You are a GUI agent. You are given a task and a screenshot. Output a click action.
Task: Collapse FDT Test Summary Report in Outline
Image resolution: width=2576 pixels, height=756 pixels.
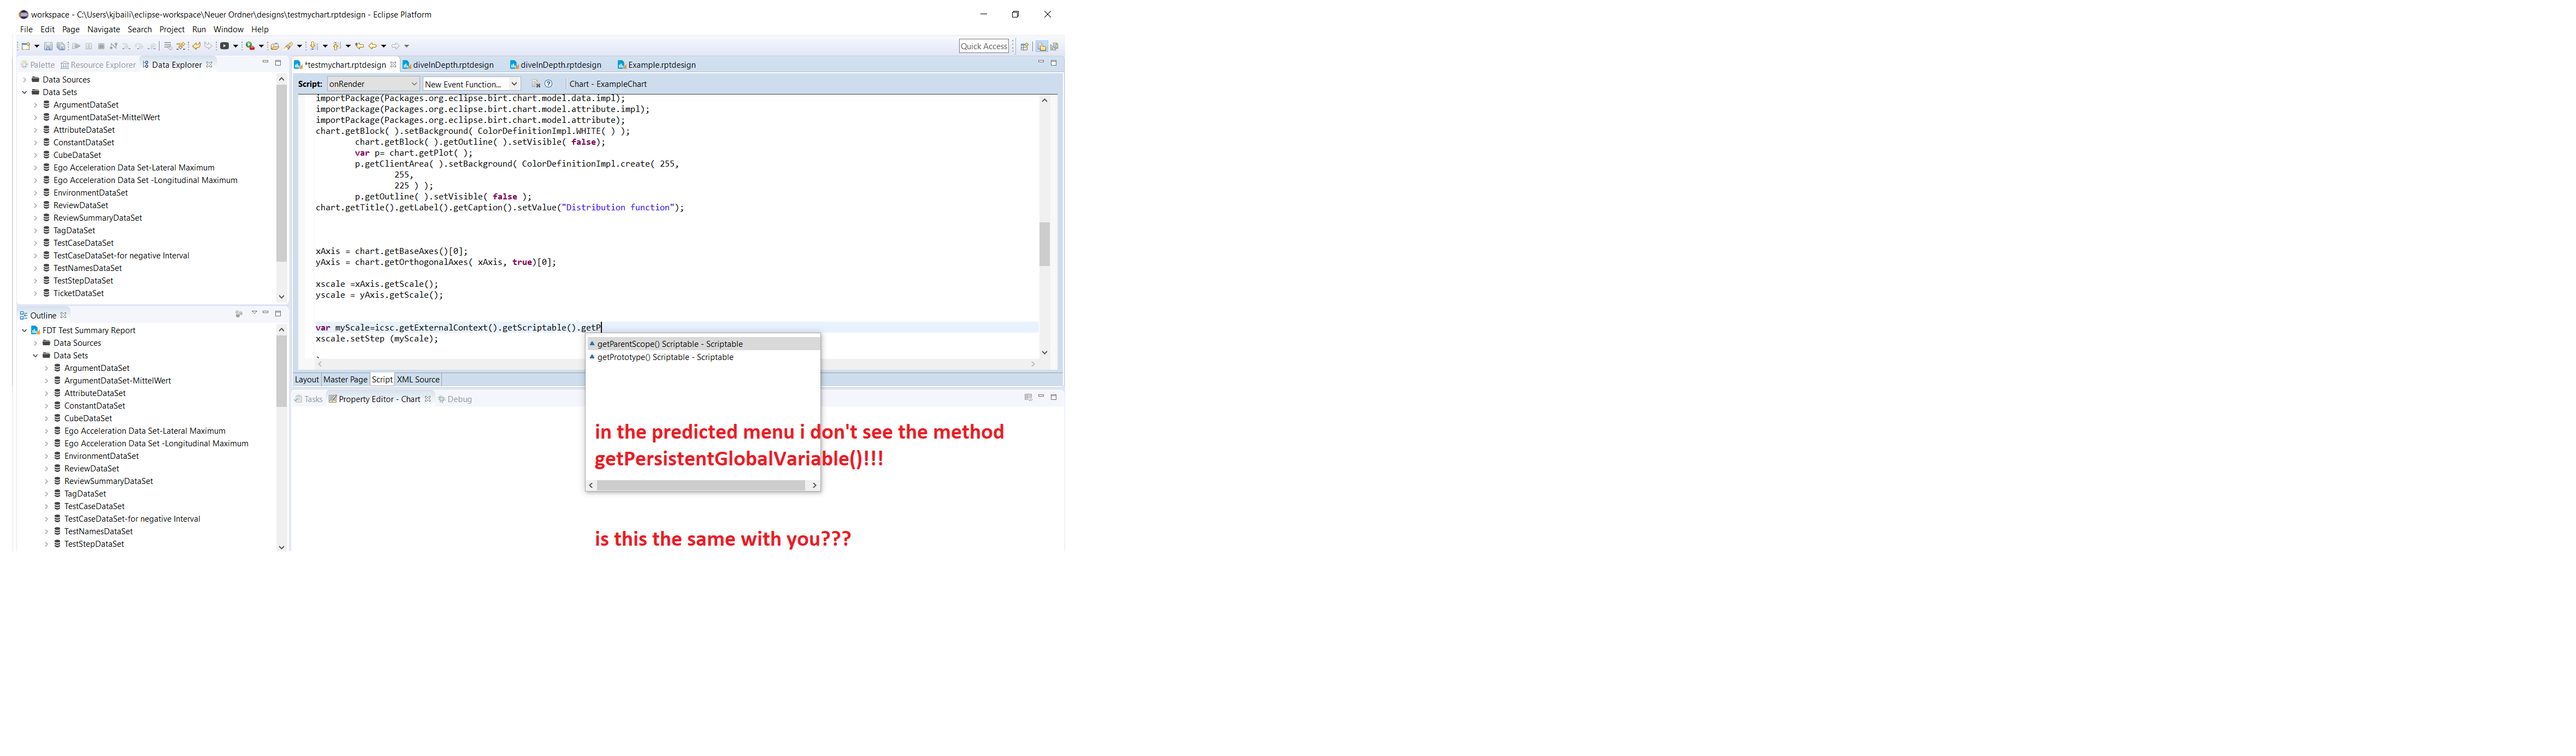point(24,330)
